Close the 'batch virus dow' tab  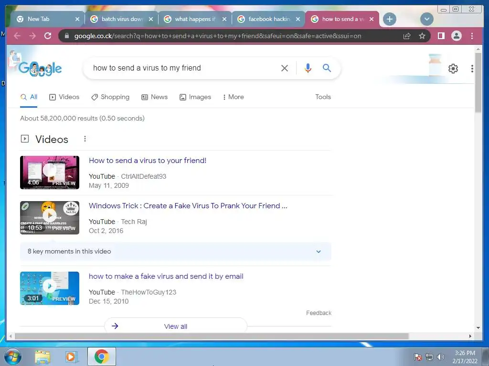click(x=151, y=19)
